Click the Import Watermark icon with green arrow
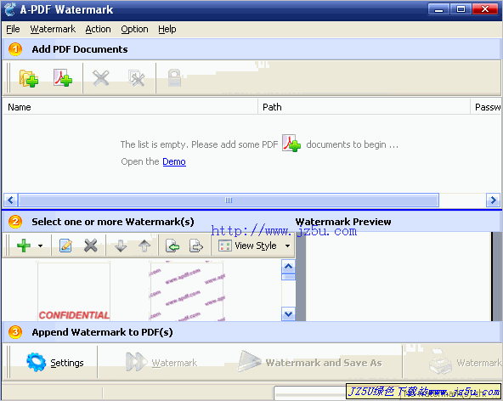The image size is (503, 401). point(172,246)
